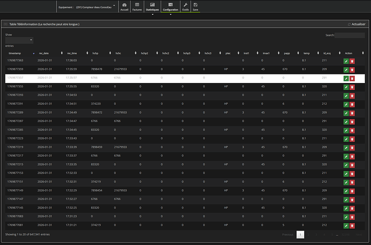Sort table by timestamp column
371x245 pixels.
15,53
